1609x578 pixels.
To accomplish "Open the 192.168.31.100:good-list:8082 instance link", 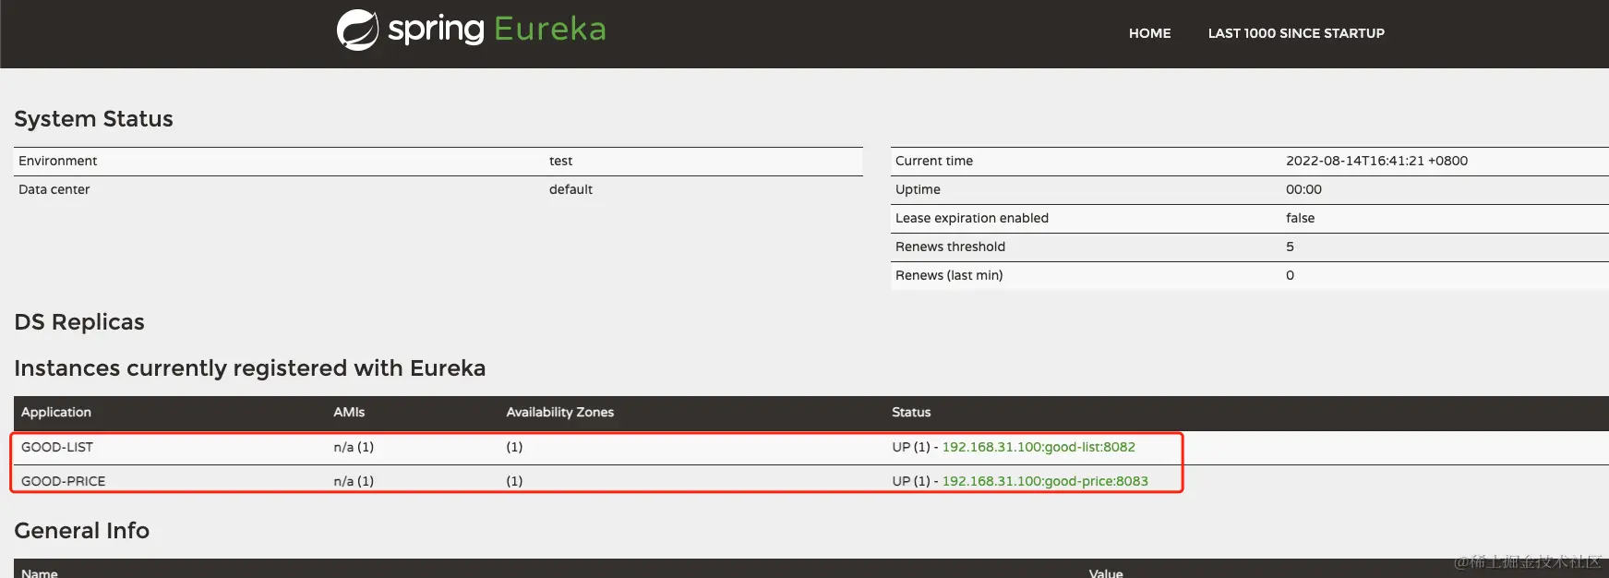I will pyautogui.click(x=1039, y=447).
